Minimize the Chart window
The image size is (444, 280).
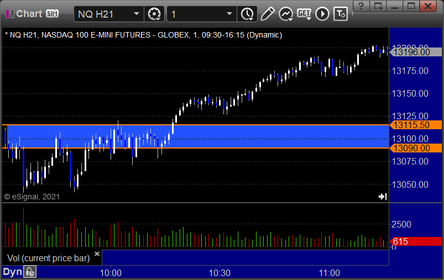click(395, 6)
